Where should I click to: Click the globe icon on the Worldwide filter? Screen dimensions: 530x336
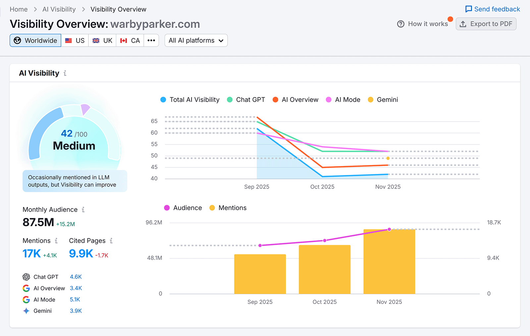[18, 40]
